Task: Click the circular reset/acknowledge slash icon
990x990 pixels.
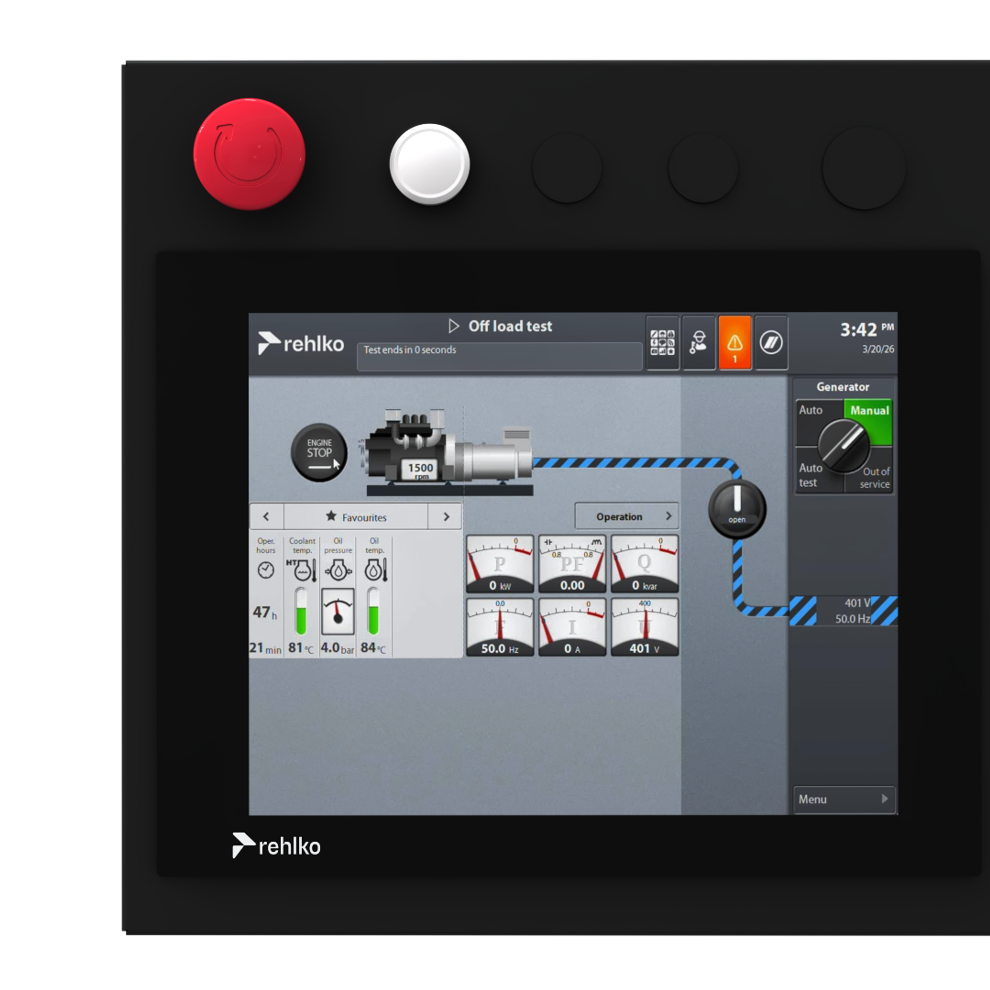Action: pos(771,342)
